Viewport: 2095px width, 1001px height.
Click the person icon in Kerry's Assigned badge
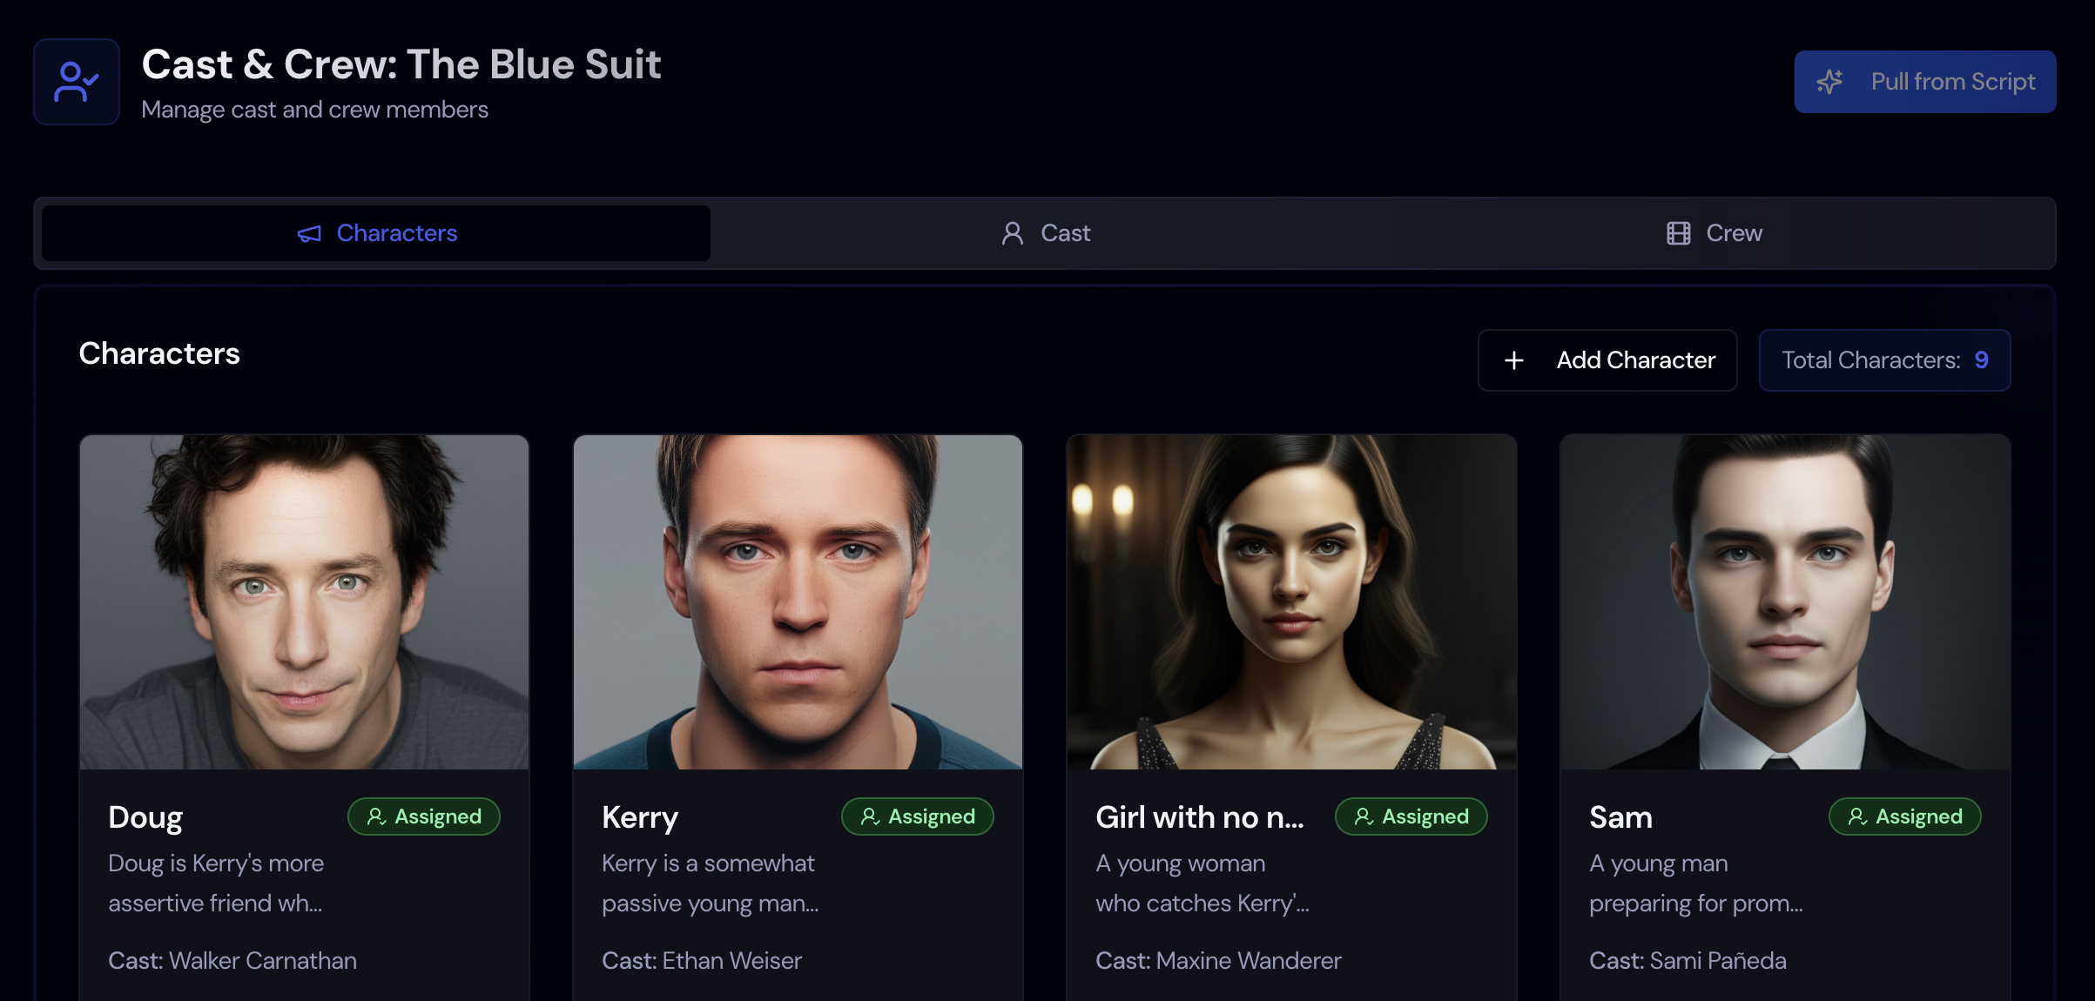(x=869, y=816)
